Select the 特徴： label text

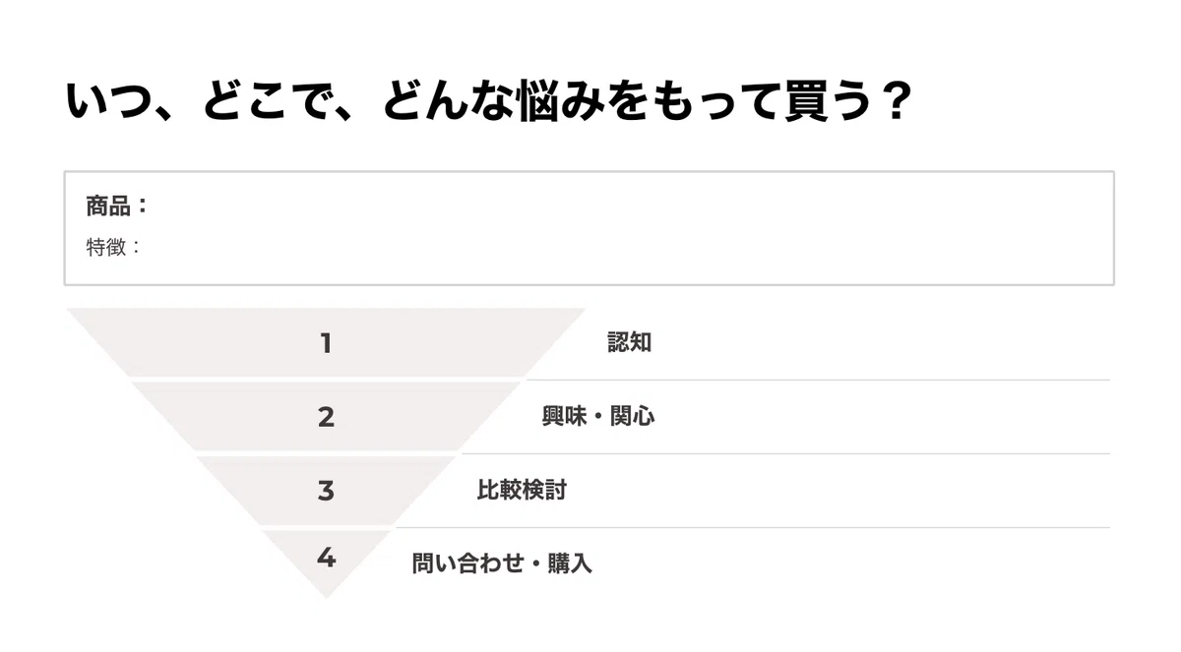pos(114,247)
